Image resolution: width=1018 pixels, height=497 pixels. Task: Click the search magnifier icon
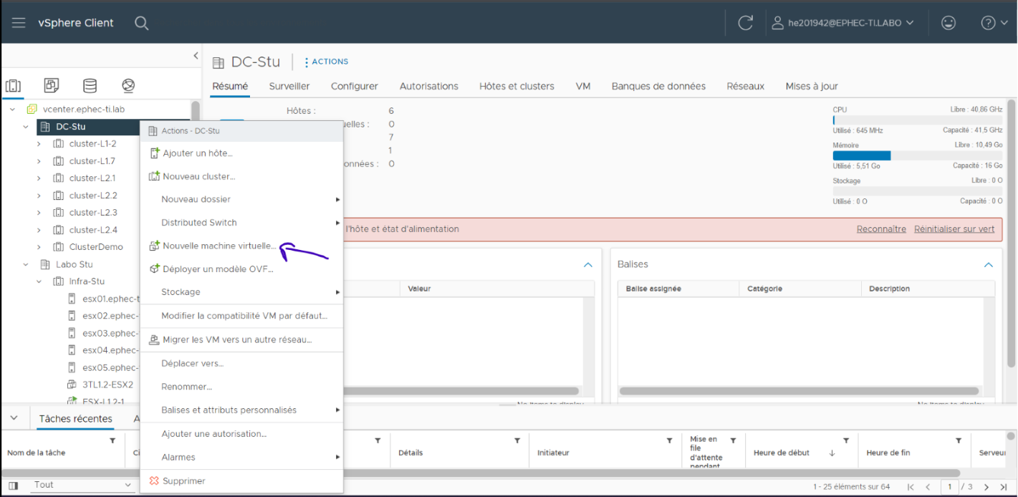click(x=142, y=23)
